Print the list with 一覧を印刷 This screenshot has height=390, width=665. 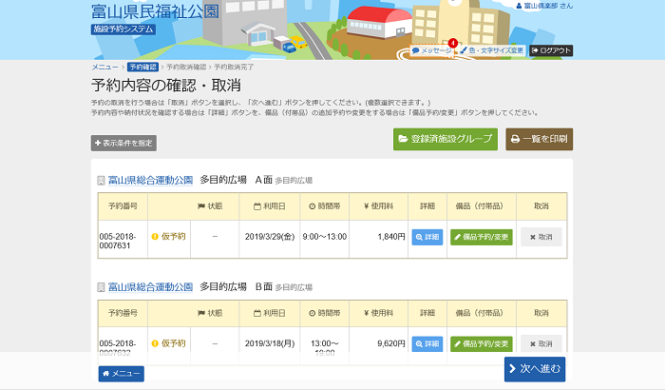pos(539,139)
